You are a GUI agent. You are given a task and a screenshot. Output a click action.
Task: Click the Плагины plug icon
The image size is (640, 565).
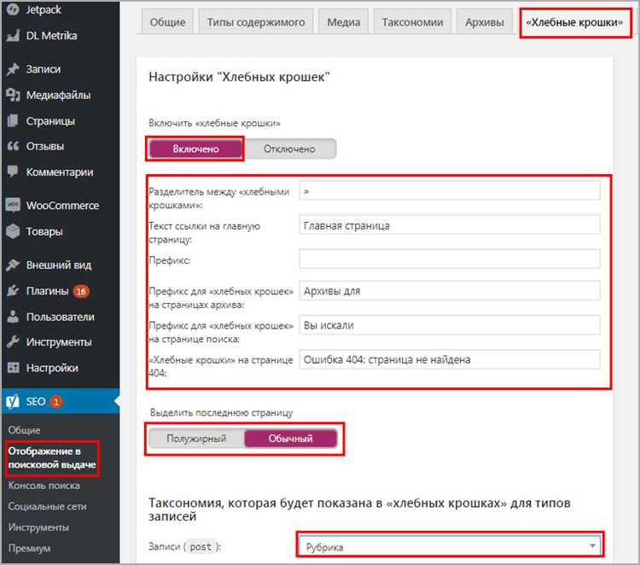(x=13, y=291)
